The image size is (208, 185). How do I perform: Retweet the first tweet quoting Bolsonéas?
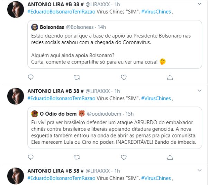[77, 77]
